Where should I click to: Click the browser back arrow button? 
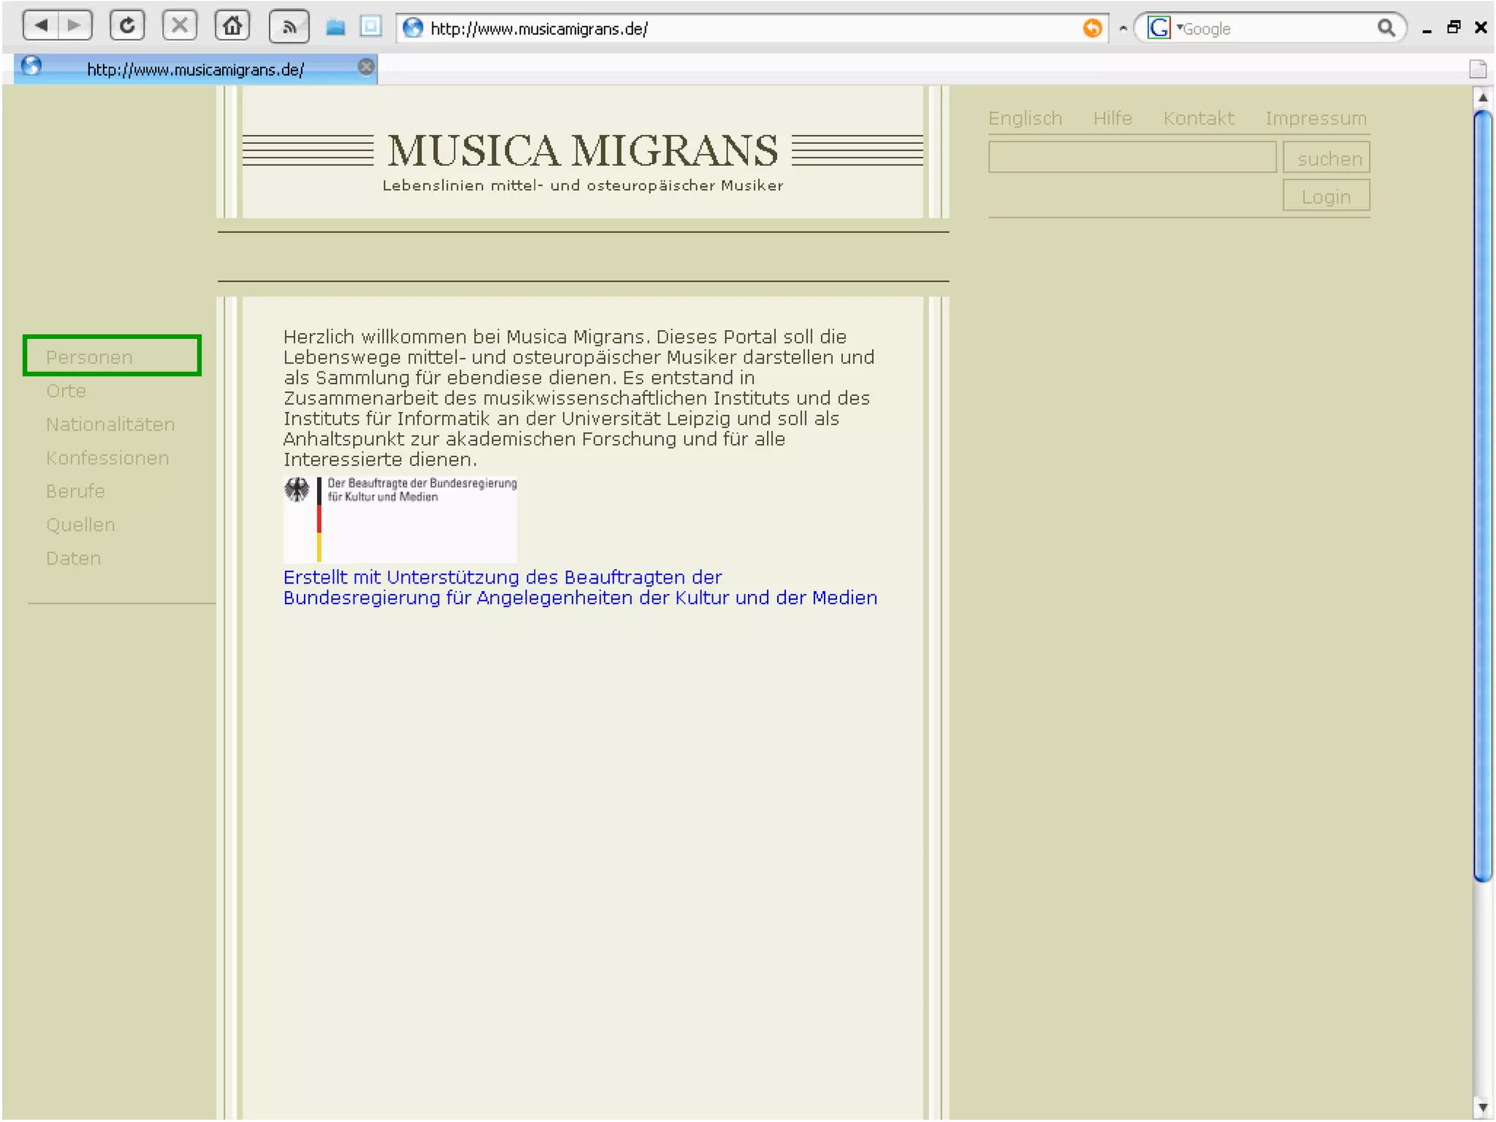(41, 27)
